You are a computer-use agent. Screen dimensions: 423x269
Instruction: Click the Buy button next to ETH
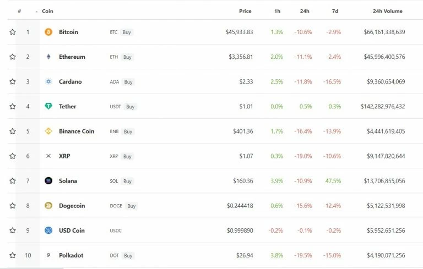click(127, 57)
